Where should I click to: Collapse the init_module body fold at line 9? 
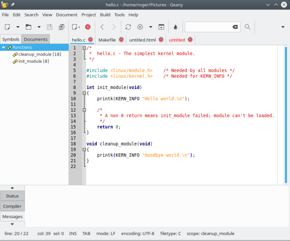pos(84,93)
